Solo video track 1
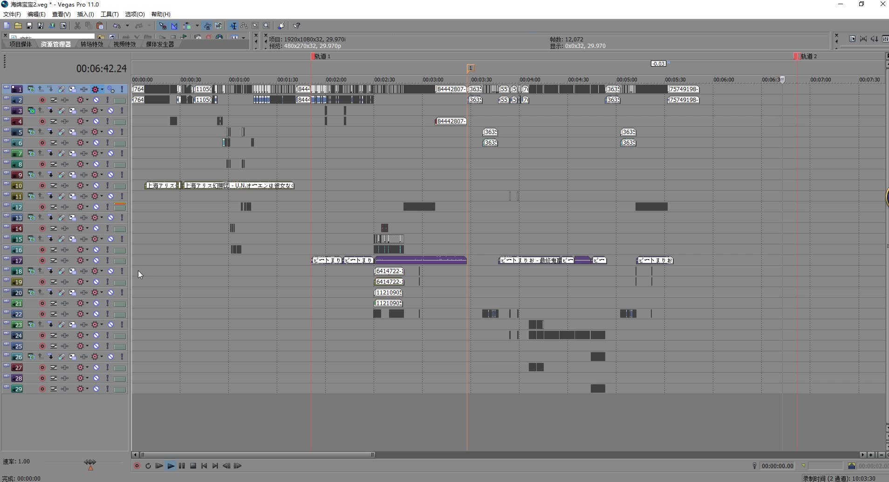Image resolution: width=889 pixels, height=482 pixels. [x=122, y=89]
